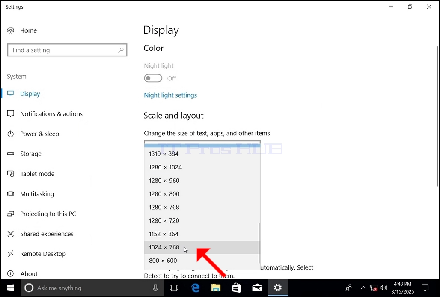The width and height of the screenshot is (440, 297).
Task: Go to Multitasking settings
Action: tap(37, 194)
